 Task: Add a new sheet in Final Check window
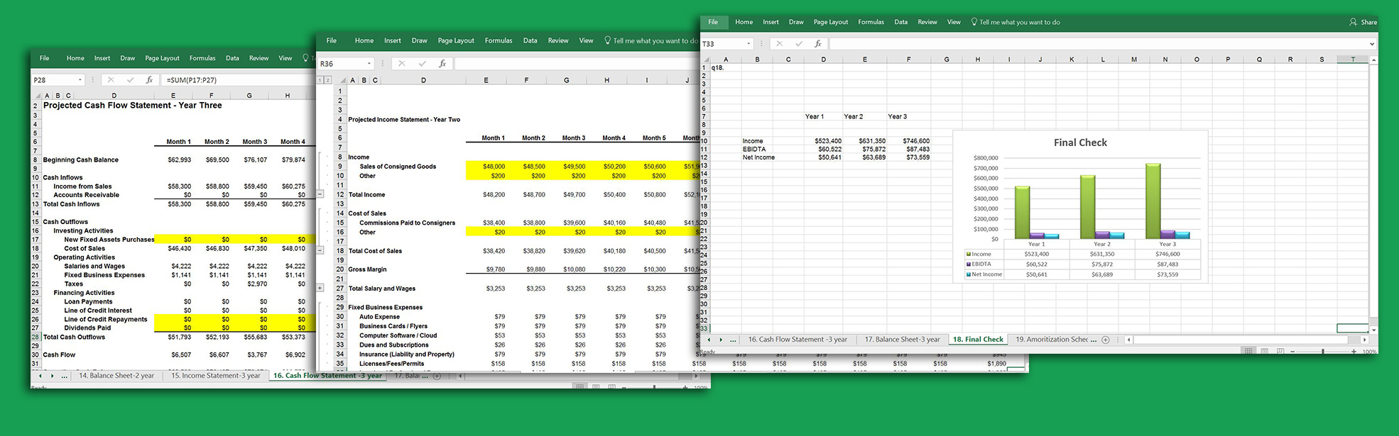[x=1105, y=340]
